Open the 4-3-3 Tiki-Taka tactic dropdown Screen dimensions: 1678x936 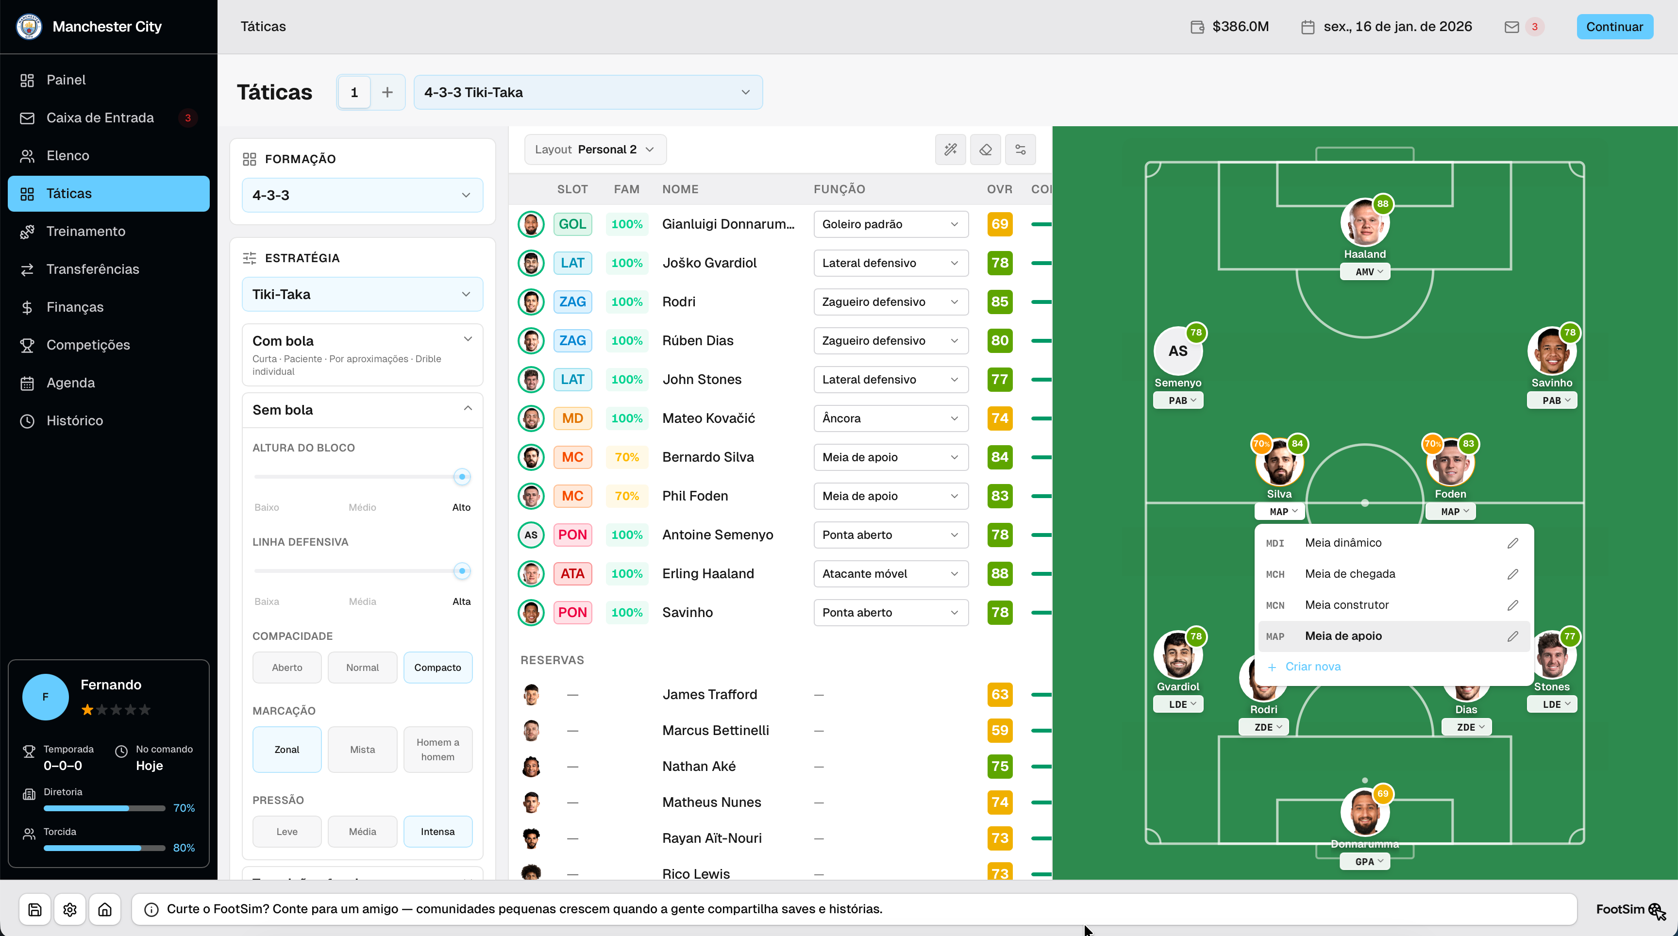pos(588,93)
